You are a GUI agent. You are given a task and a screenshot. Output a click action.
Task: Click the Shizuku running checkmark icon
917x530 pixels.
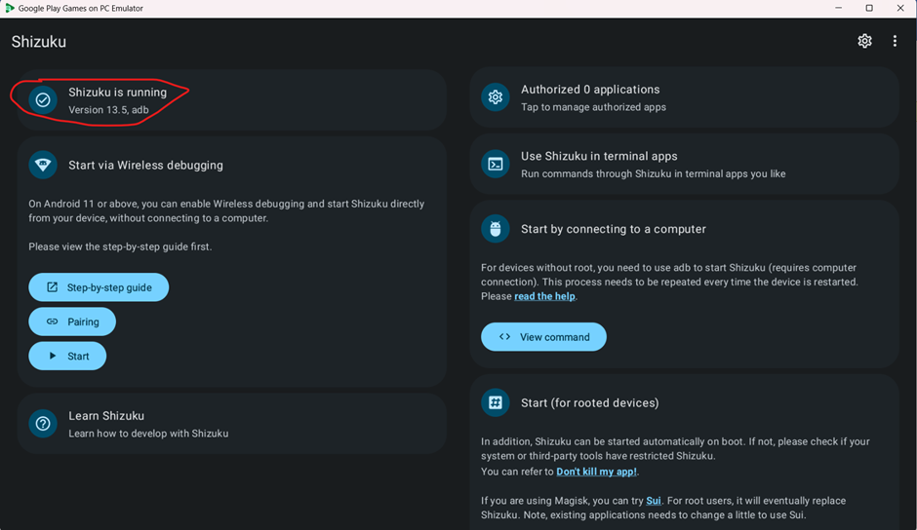(43, 99)
